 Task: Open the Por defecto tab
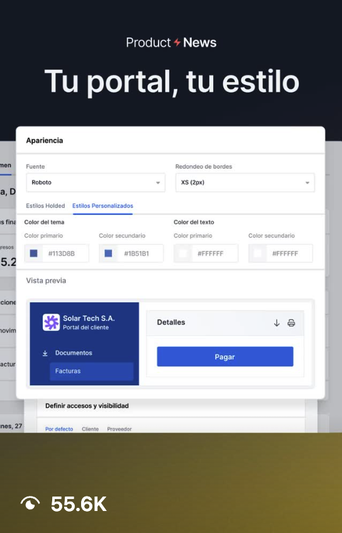[59, 429]
